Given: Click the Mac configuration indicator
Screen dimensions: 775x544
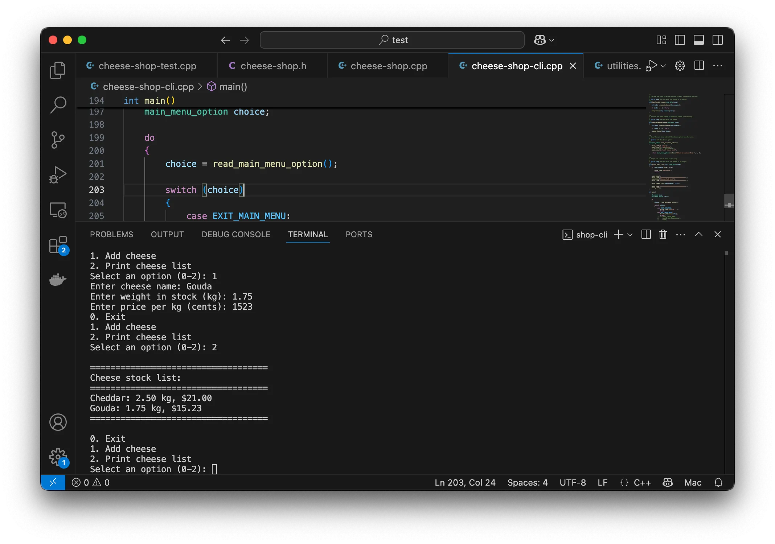Looking at the screenshot, I should pyautogui.click(x=693, y=482).
